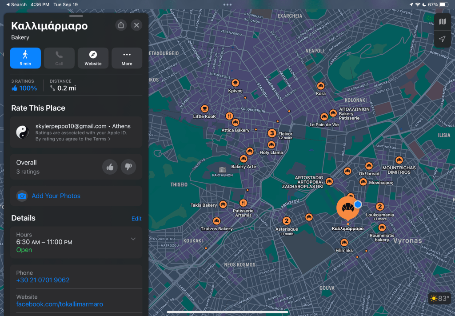Edit the place details
Viewport: 455px width, 316px height.
[136, 219]
